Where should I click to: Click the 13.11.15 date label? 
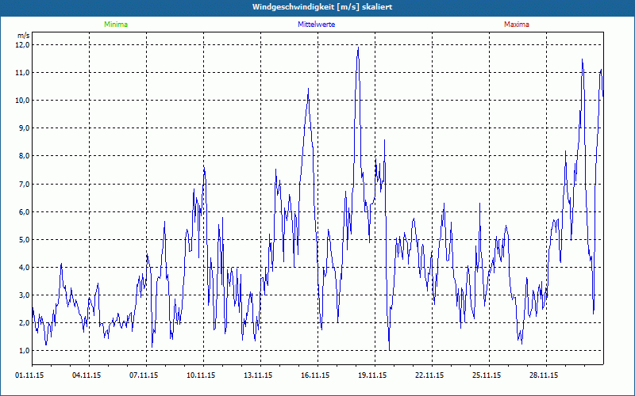click(258, 375)
